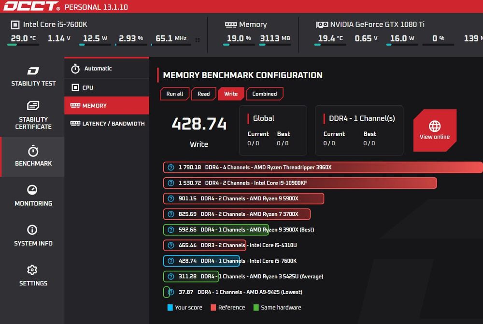483x324 pixels.
Task: Click the small grid icon after 65.1 MHz
Action: 198,40
